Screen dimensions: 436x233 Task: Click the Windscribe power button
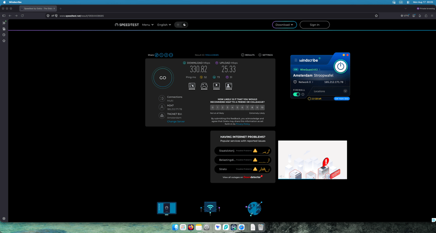[x=341, y=66]
